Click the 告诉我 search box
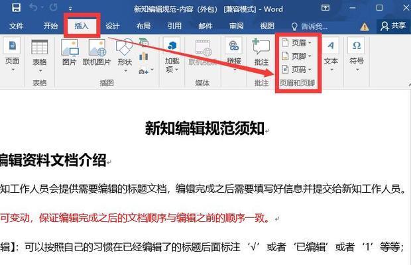The width and height of the screenshot is (411, 265). 310,26
